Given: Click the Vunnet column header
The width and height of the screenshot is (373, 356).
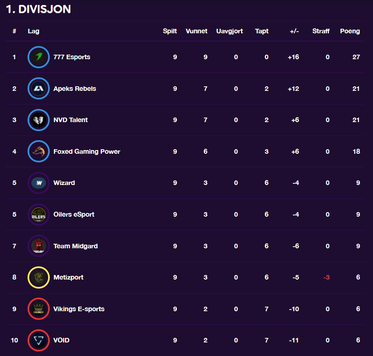Looking at the screenshot, I should pyautogui.click(x=196, y=31).
